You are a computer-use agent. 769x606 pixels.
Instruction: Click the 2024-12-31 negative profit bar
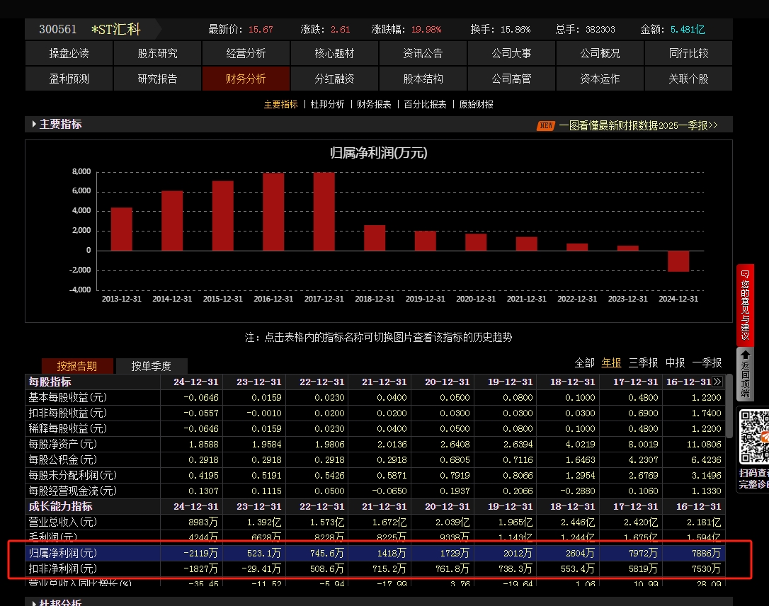[678, 261]
